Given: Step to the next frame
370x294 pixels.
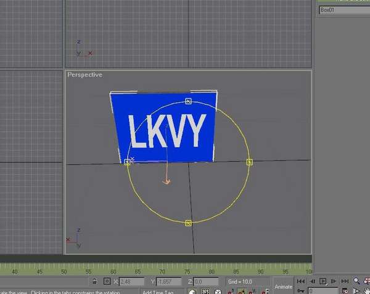Looking at the screenshot, I should pyautogui.click(x=333, y=281).
